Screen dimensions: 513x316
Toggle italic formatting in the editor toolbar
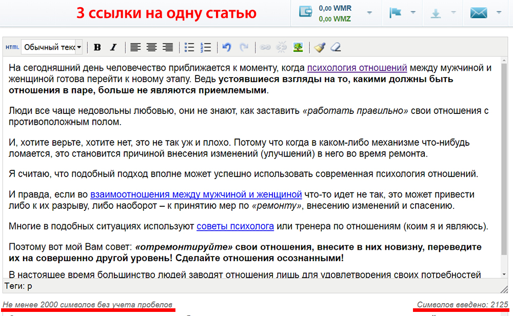(113, 48)
